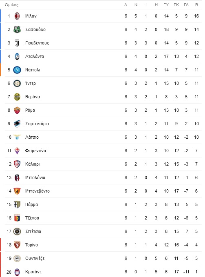The width and height of the screenshot is (205, 277).
Task: Click the Μίλαν club crest
Action: coord(17,16)
